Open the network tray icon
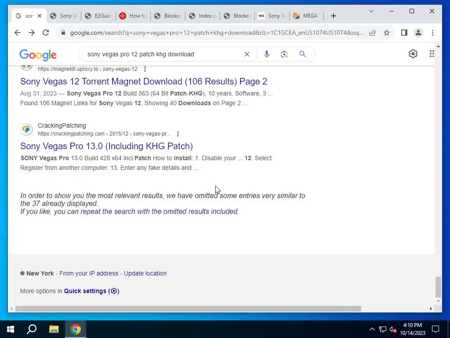The width and height of the screenshot is (450, 338). [x=383, y=329]
